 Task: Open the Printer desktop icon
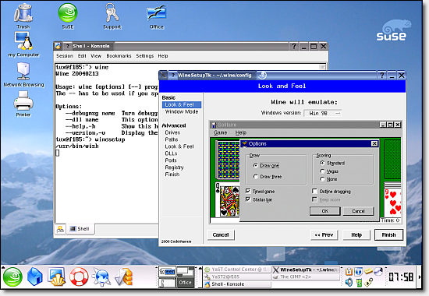[x=23, y=104]
